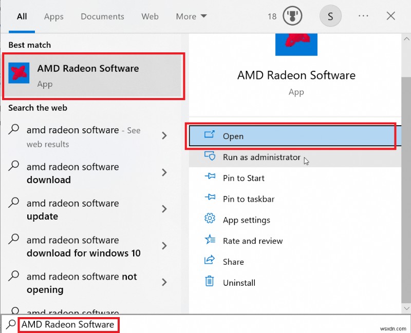Switch to the Documents tab
This screenshot has width=411, height=333.
pos(102,16)
